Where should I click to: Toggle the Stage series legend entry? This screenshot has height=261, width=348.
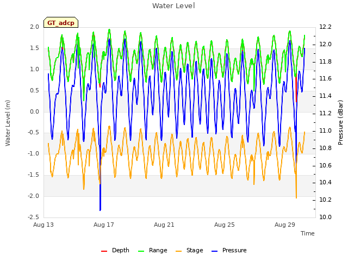click(189, 250)
